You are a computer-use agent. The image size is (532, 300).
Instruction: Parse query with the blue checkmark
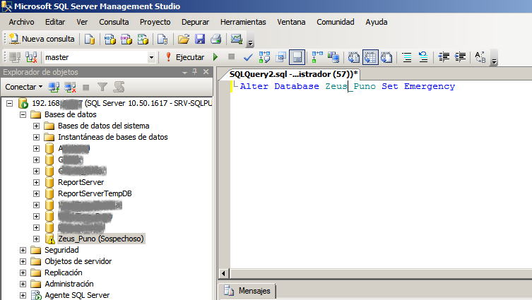click(x=248, y=57)
